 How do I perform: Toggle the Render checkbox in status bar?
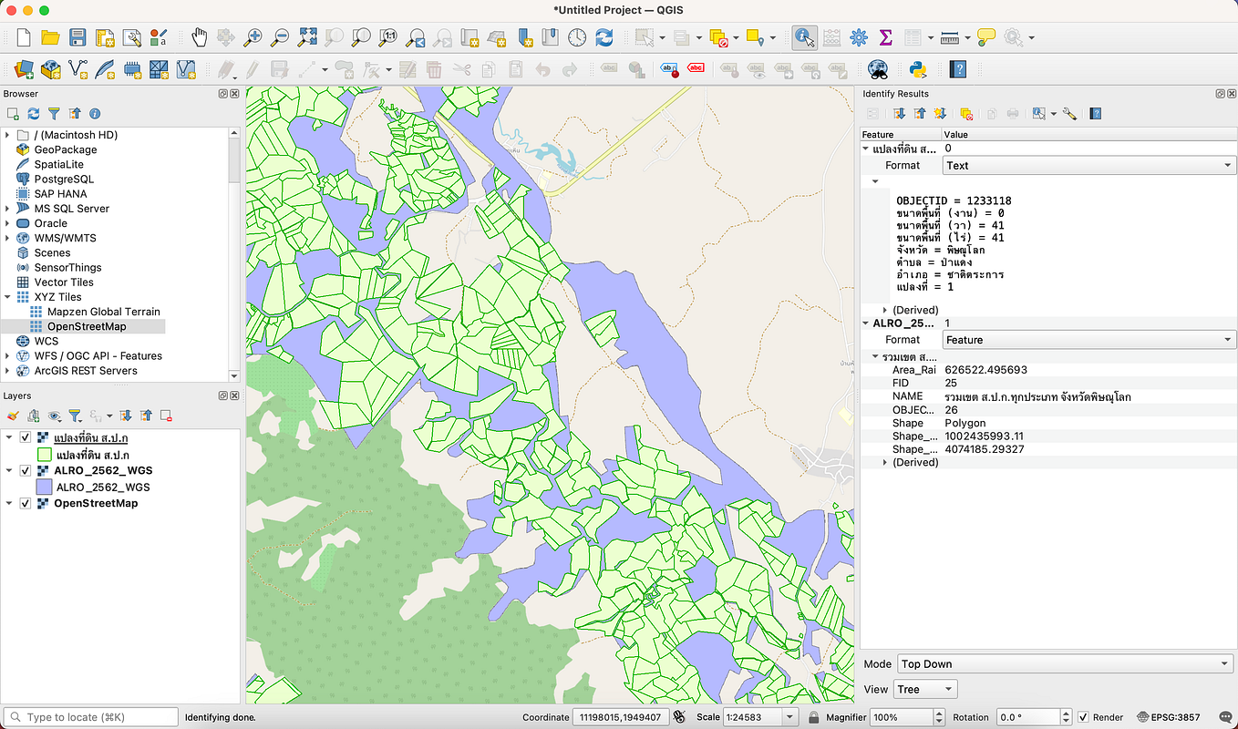(1082, 717)
